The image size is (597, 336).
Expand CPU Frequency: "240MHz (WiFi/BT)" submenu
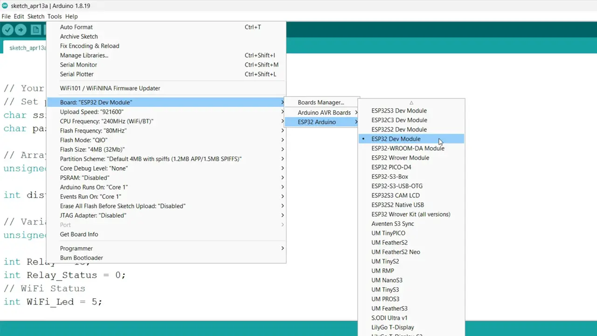click(x=166, y=121)
